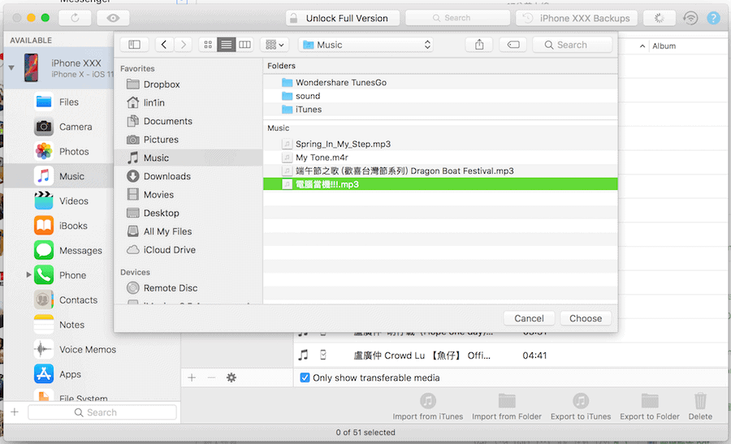Click the refresh arrow in iMazing toolbar

75,18
